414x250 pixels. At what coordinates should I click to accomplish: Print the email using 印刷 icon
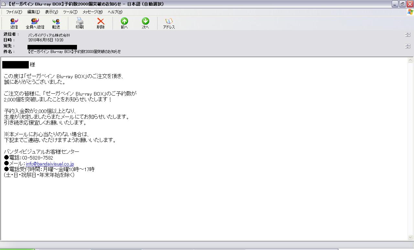[x=80, y=23]
